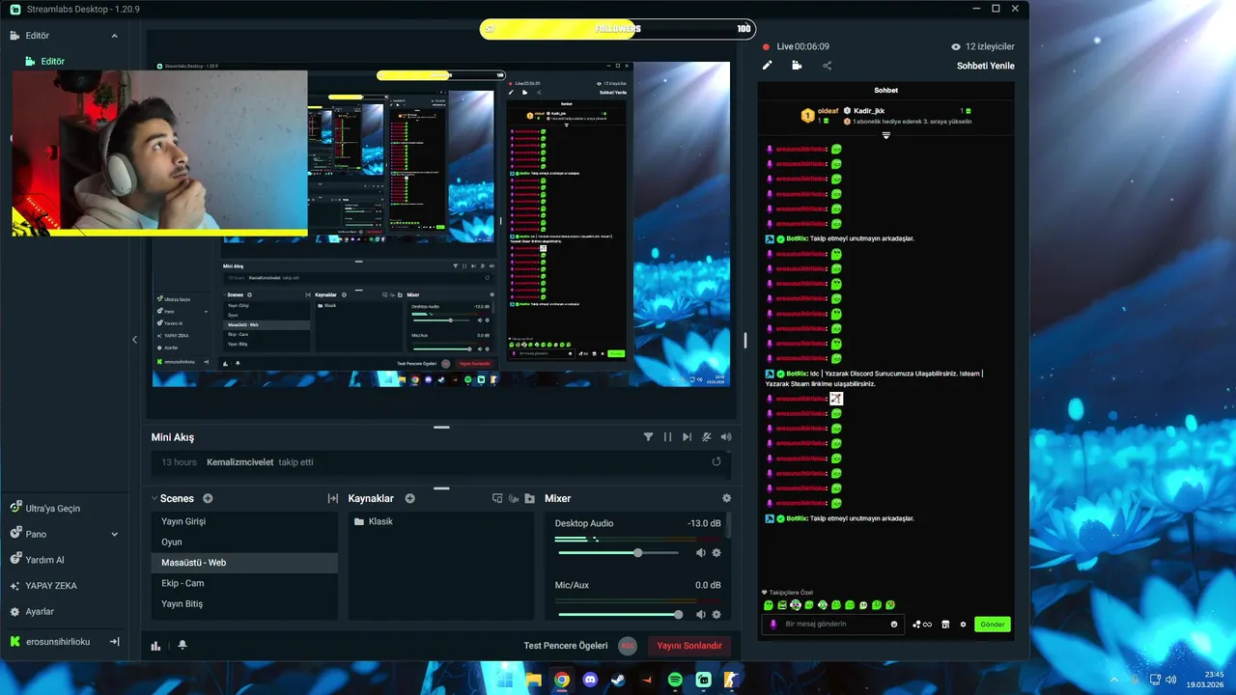Viewport: 1236px width, 695px height.
Task: Open Mixer advanced audio settings gear
Action: tap(726, 498)
